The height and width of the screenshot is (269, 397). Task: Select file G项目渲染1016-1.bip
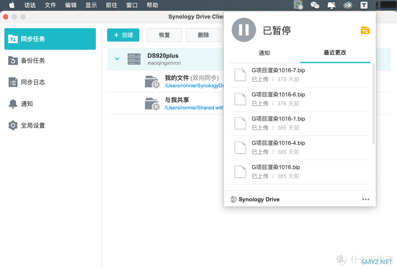pyautogui.click(x=300, y=124)
